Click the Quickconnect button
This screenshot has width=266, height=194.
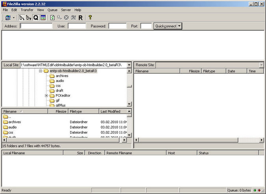[166, 26]
